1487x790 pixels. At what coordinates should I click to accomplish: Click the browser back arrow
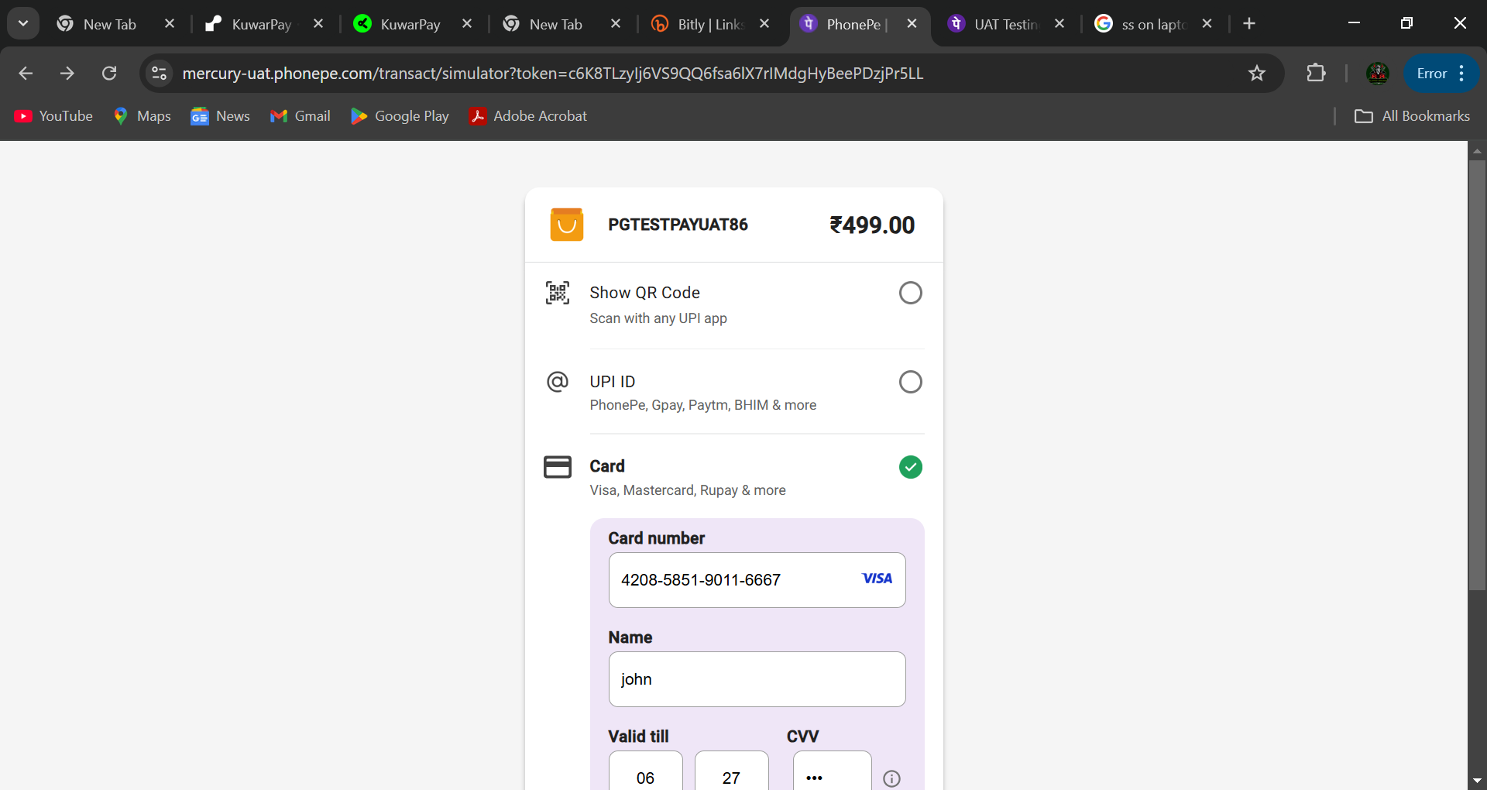click(26, 74)
